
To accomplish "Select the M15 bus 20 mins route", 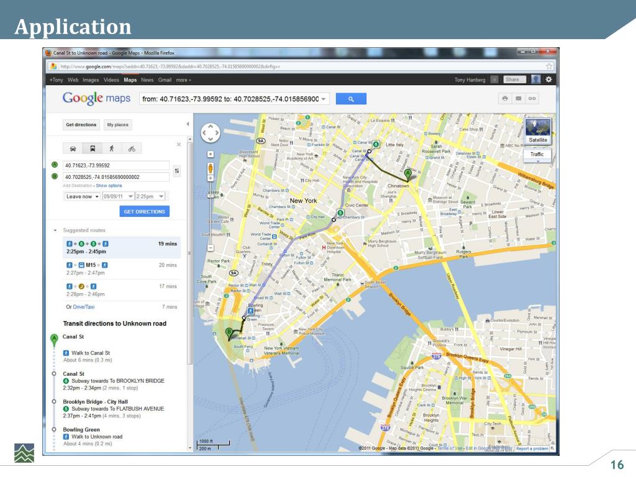I will coord(121,268).
